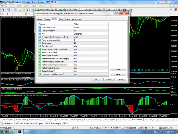Edit the Calculation period value 50
178x134 pixels.
click(x=91, y=31)
